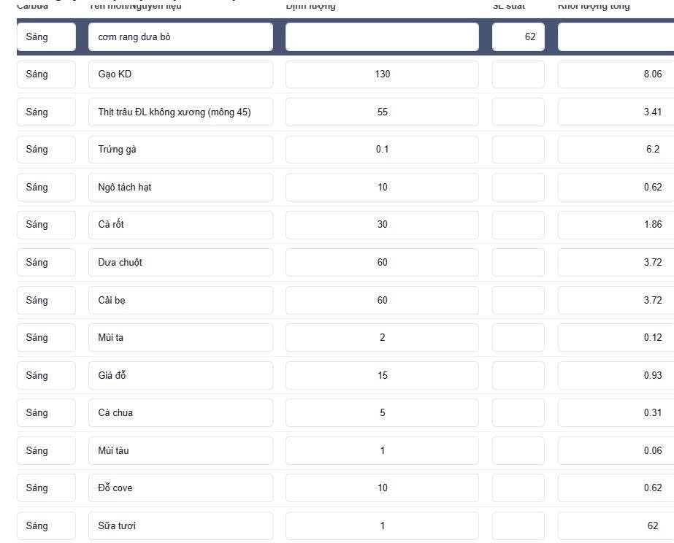Select the 'Mùi ta' ingredient field
This screenshot has height=543, width=674.
(180, 338)
